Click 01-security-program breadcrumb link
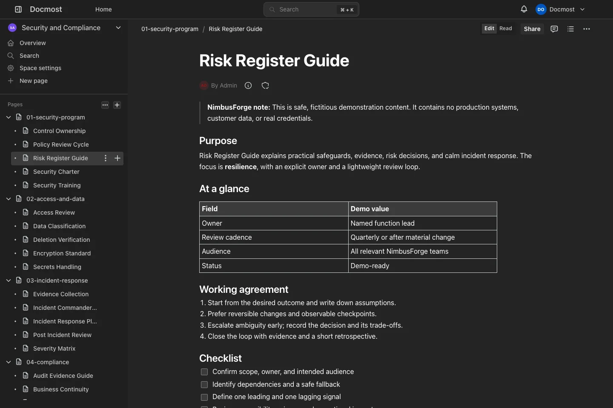The height and width of the screenshot is (408, 613). pos(170,29)
